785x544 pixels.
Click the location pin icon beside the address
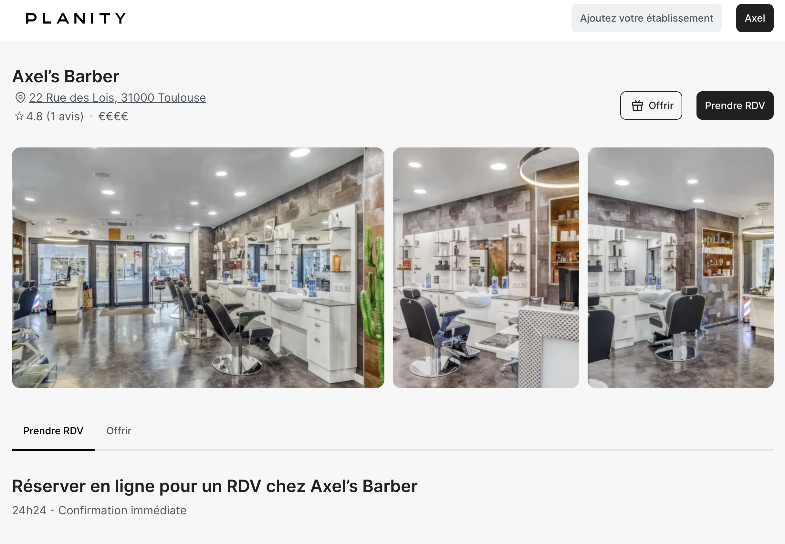pyautogui.click(x=20, y=98)
